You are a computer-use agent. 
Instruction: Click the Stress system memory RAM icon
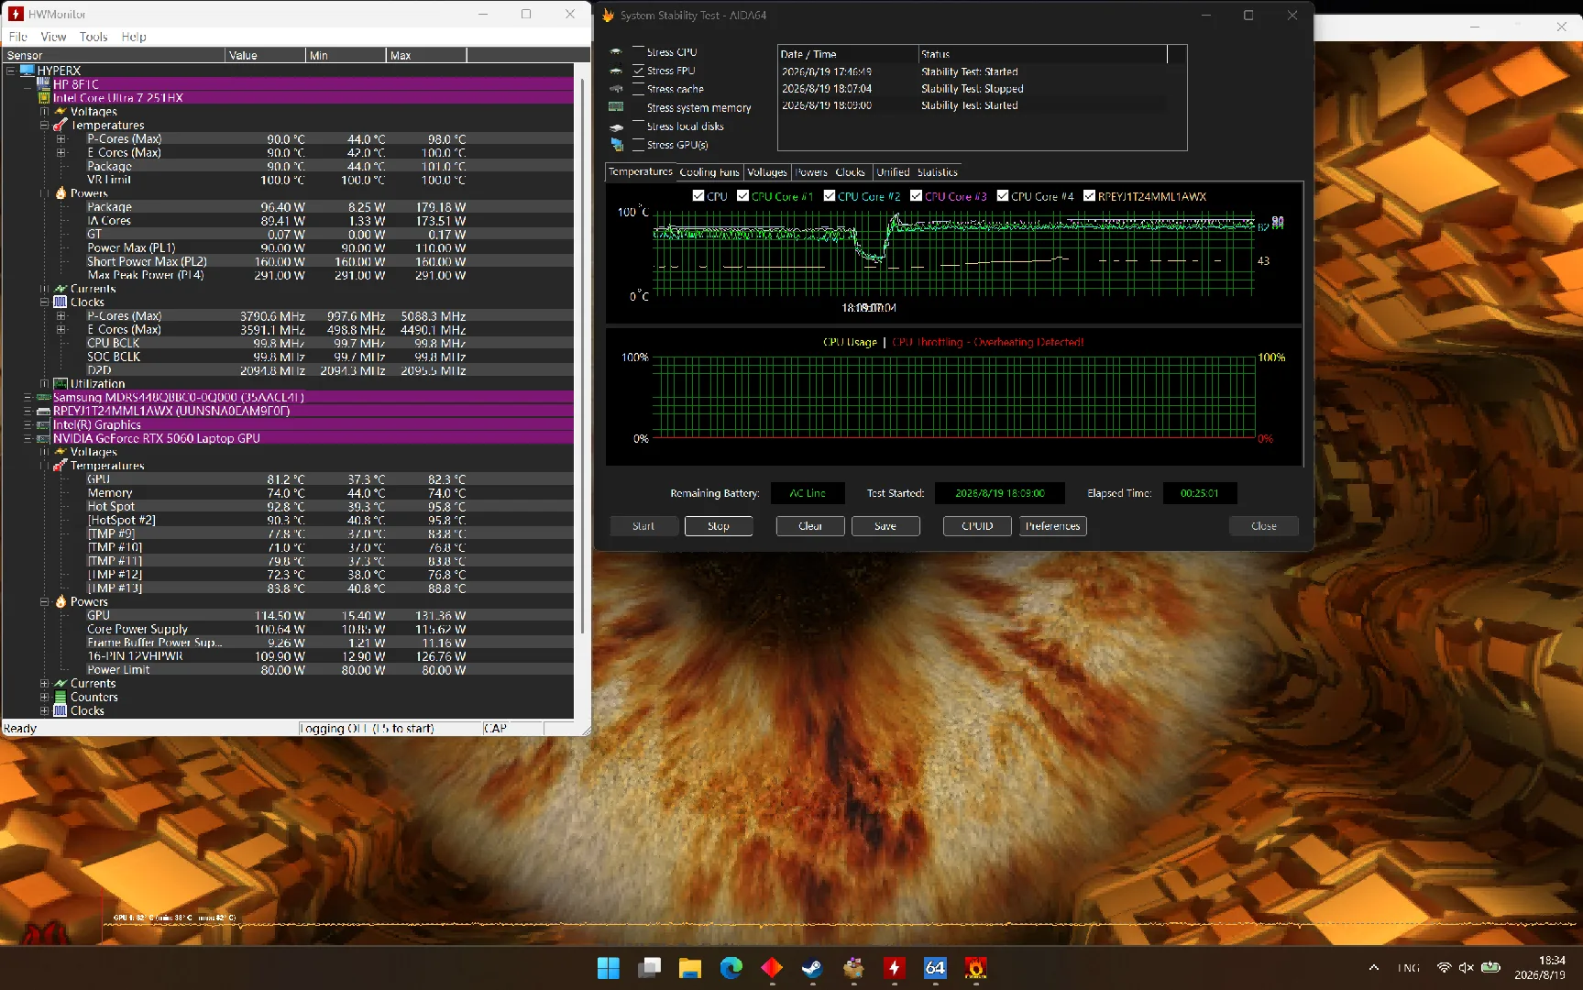pyautogui.click(x=616, y=107)
